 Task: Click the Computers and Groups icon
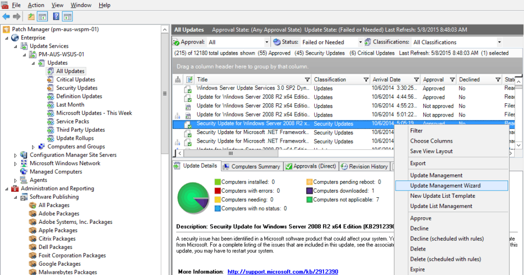[41, 147]
